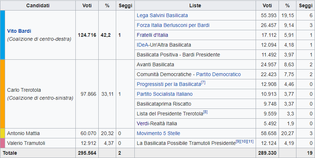Select the Carlo Trerotola candidate cell

coord(40,94)
